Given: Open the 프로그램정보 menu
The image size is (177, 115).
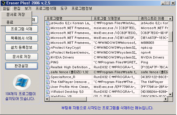Looking at the screenshot, I should [x=82, y=9].
